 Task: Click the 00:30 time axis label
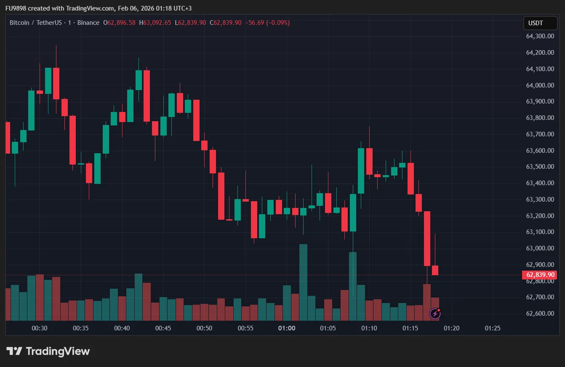(x=40, y=328)
